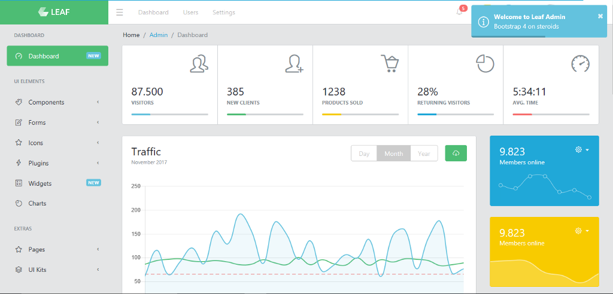Close the Welcome to Leaf Admin notification

point(600,16)
